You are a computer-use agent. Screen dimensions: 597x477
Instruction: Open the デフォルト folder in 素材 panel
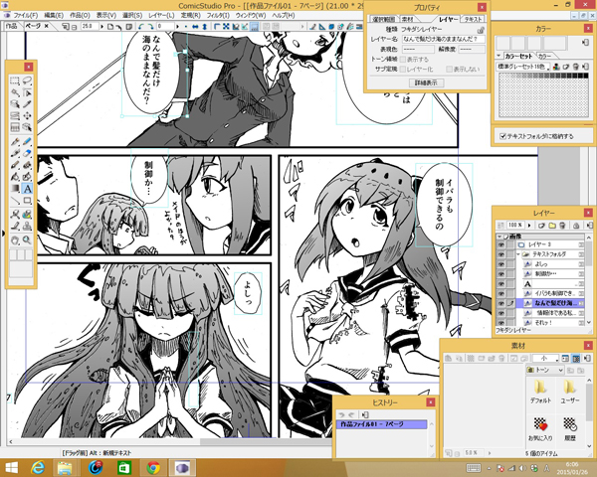point(540,392)
